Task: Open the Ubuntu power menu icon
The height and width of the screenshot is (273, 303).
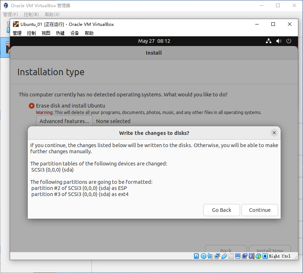Action: pyautogui.click(x=289, y=41)
